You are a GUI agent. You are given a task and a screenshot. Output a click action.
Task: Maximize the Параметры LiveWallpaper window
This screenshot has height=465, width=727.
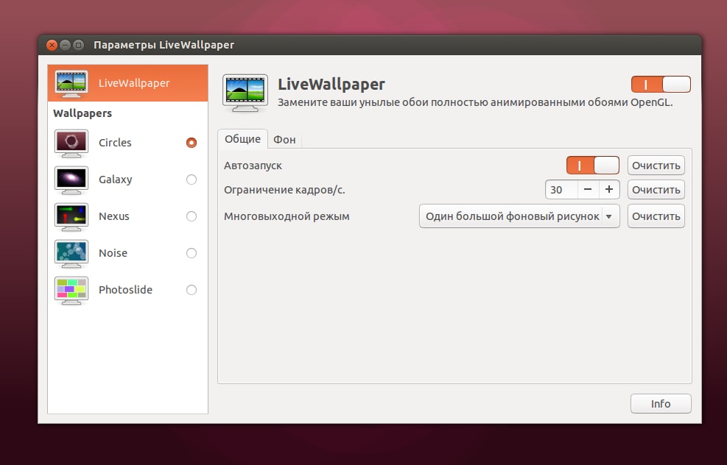point(79,45)
